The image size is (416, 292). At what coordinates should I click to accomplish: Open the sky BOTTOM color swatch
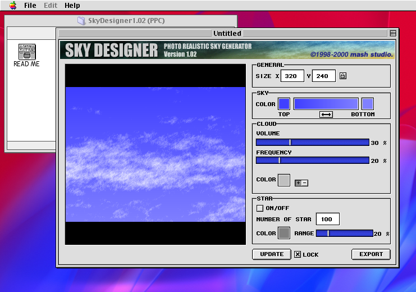[x=368, y=104]
